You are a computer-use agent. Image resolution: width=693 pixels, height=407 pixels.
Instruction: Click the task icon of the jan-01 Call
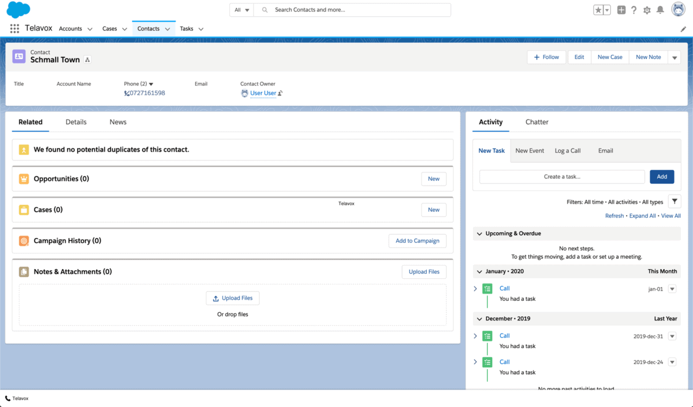(487, 289)
